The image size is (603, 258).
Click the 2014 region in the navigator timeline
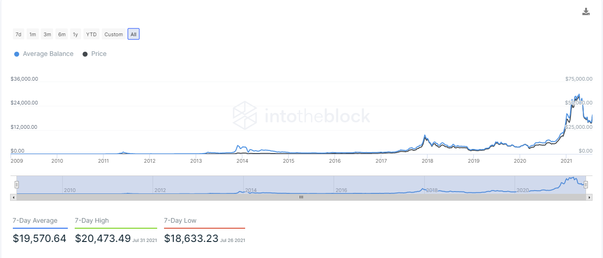coord(251,190)
